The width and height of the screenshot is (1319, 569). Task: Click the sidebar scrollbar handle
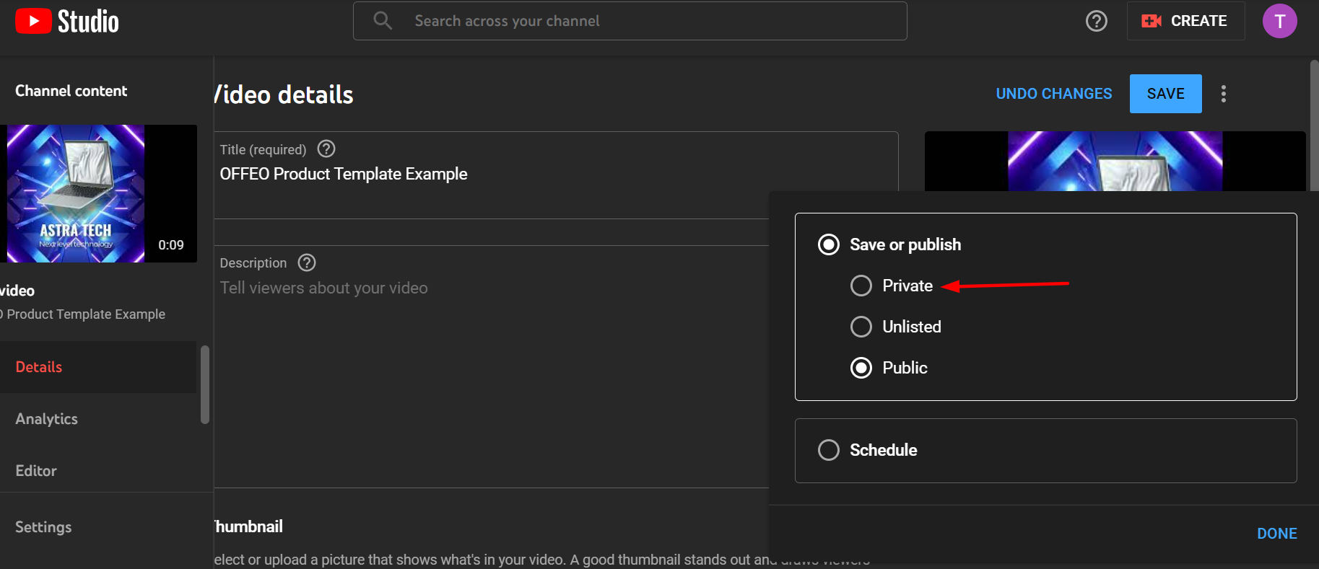(205, 384)
